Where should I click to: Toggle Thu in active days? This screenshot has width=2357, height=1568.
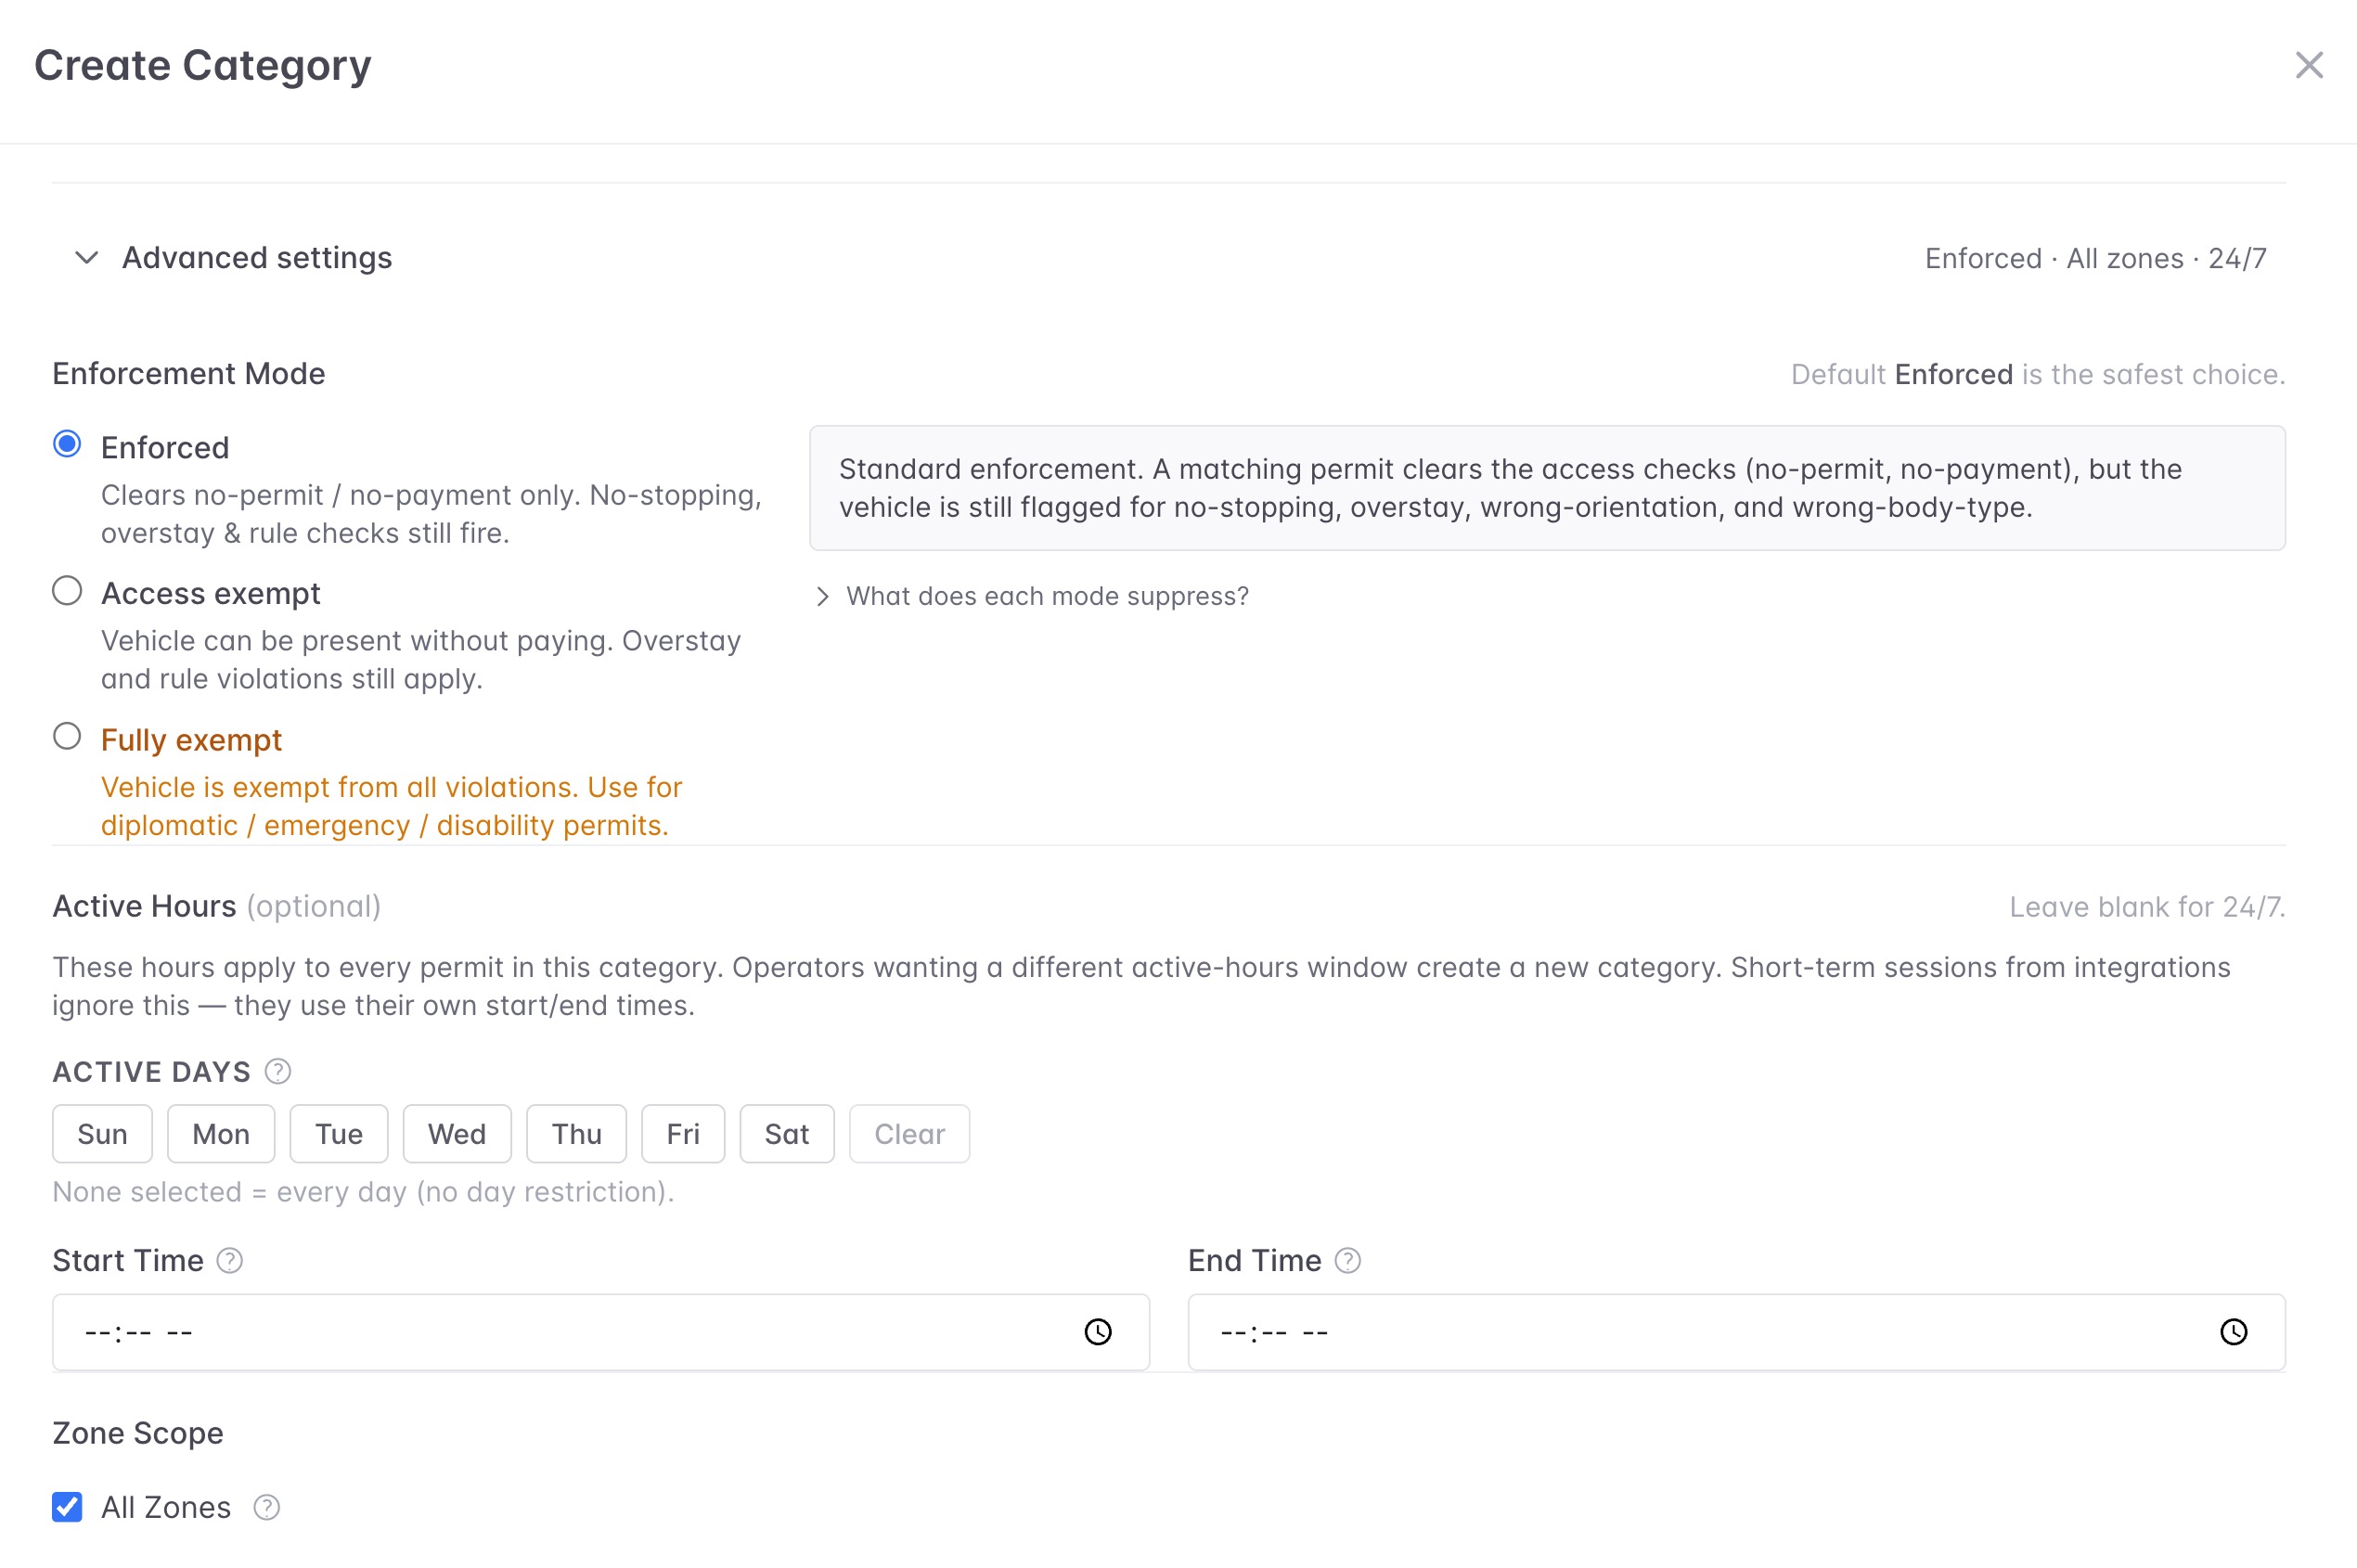[577, 1134]
